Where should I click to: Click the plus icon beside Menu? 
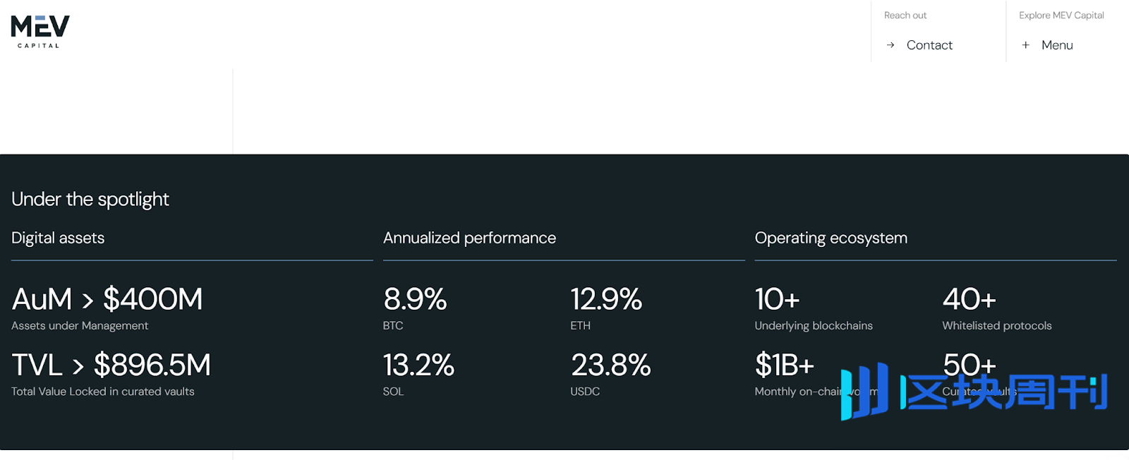point(1026,45)
